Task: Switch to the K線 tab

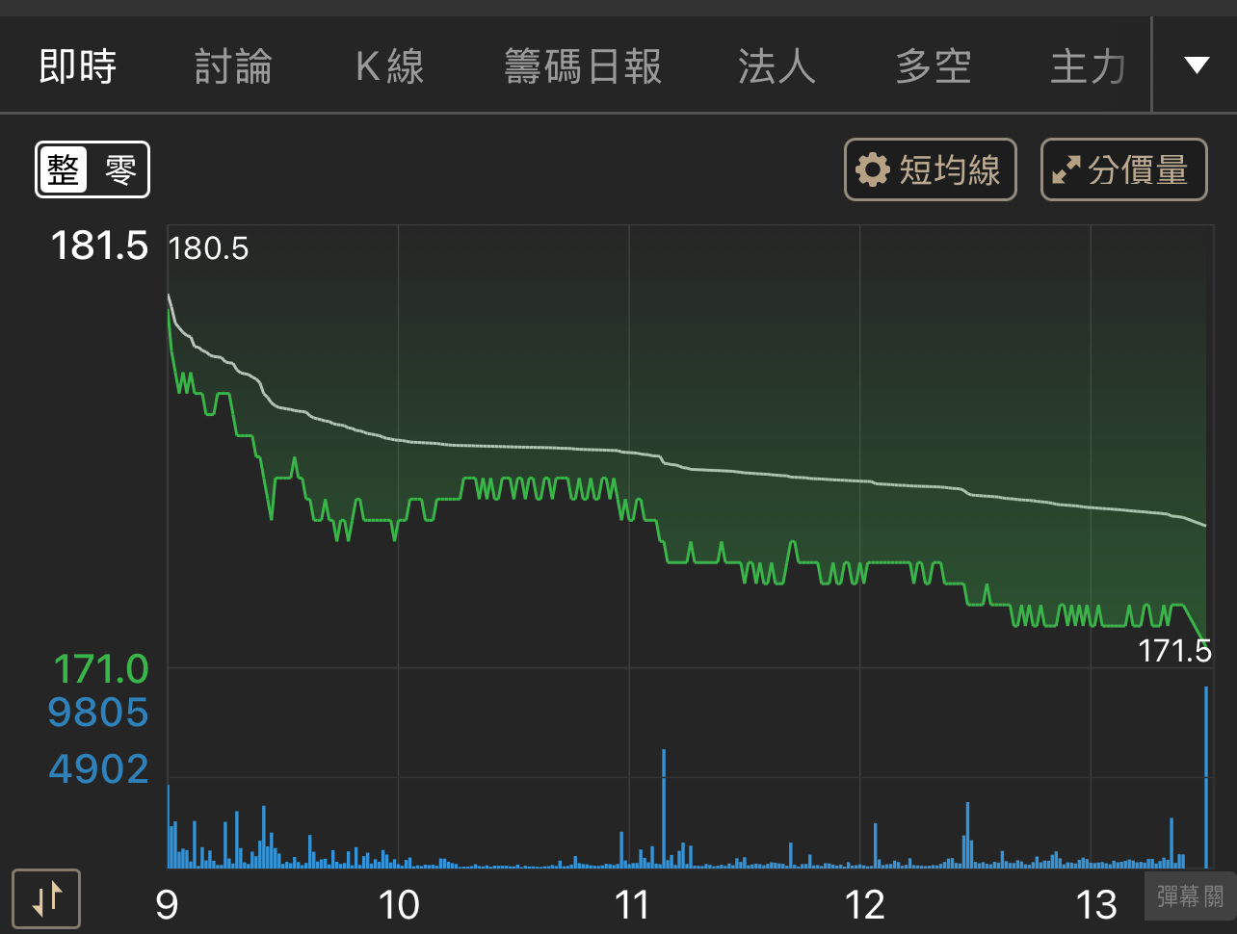Action: pos(390,66)
